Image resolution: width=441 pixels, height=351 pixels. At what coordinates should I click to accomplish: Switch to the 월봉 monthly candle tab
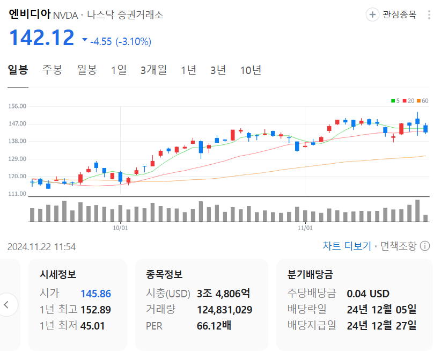tap(87, 70)
